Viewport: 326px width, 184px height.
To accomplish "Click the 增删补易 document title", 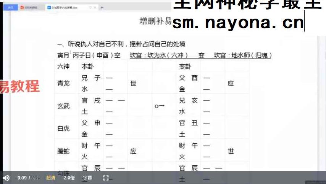I will coord(156,21).
